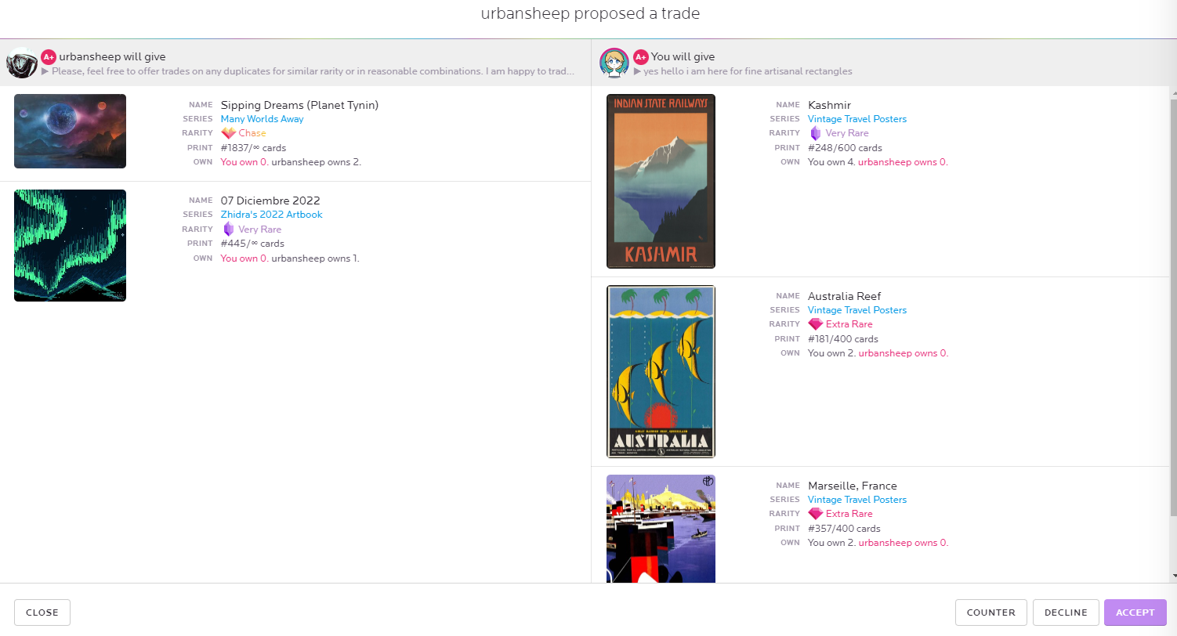Open the Many Worlds Away series link

262,119
